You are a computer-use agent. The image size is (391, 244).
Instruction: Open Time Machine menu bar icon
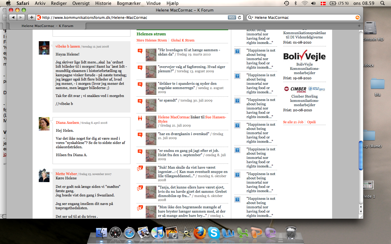pyautogui.click(x=286, y=3)
